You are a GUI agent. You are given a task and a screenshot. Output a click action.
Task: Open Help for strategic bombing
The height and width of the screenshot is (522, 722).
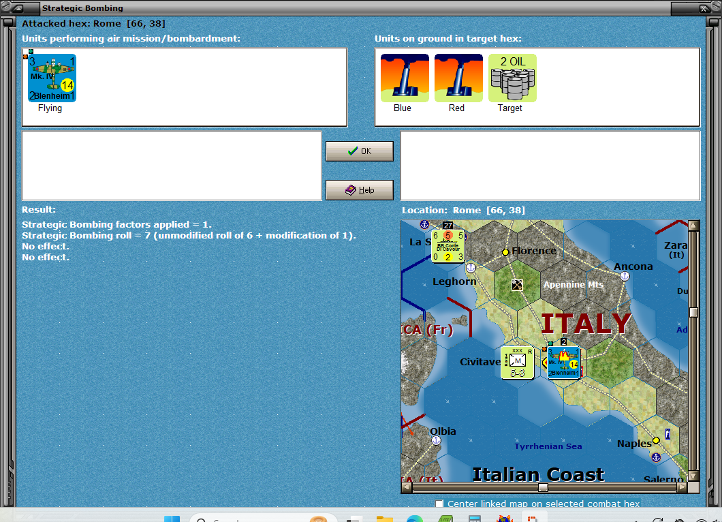360,190
